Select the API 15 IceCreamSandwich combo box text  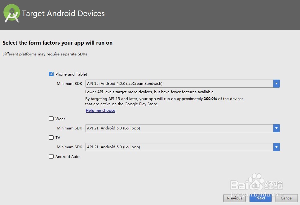point(139,83)
